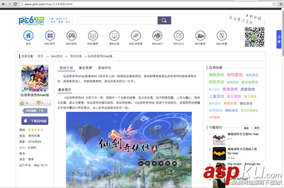Open 蝙蝠侠阿卡汉姆疯人院 for mac link

pos(242,151)
